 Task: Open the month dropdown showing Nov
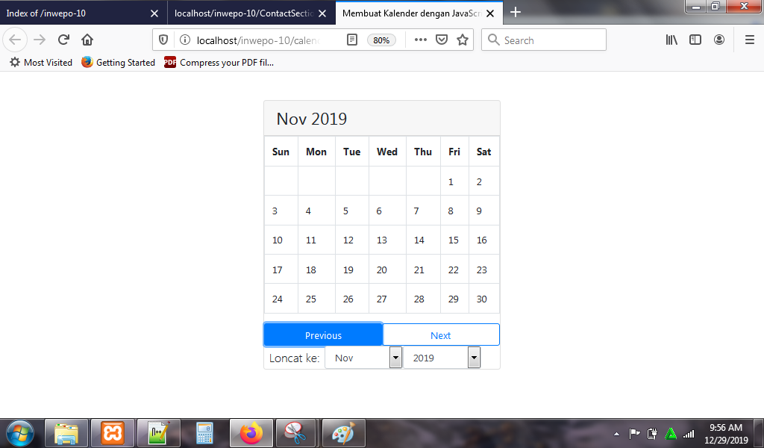point(363,358)
